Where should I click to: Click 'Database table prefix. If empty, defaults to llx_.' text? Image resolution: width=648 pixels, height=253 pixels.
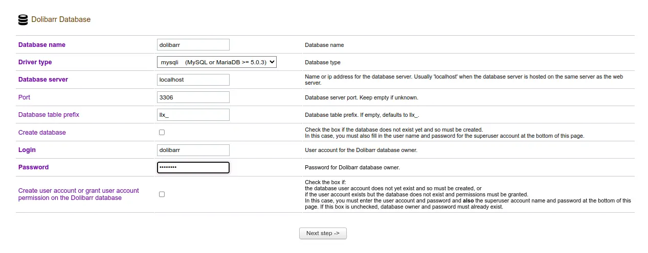pos(362,115)
